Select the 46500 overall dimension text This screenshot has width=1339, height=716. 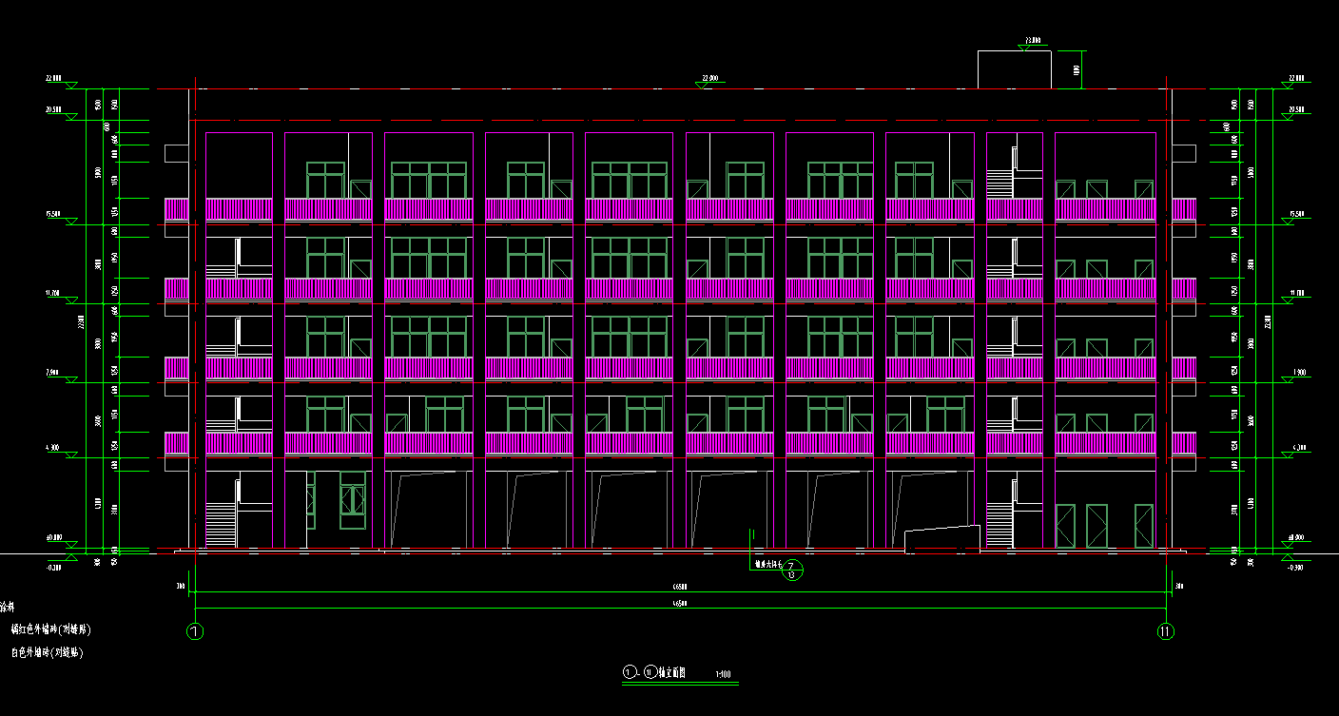pos(679,604)
